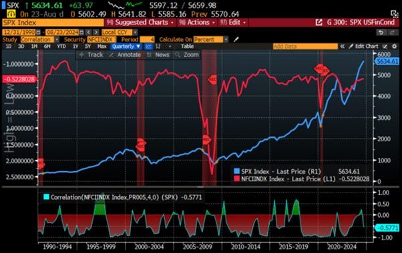Click the Edit Chart button label
Image resolution: width=402 pixels, height=253 pixels.
click(367, 46)
